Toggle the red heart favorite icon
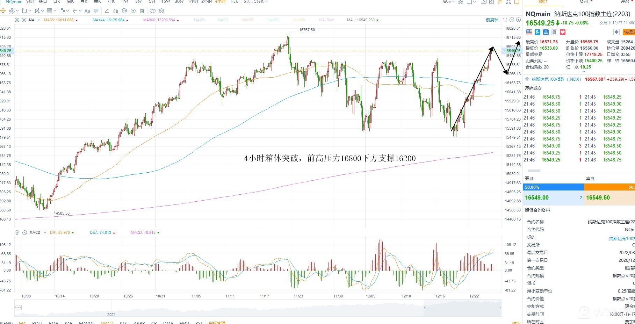635x324 pixels. pyautogui.click(x=563, y=32)
